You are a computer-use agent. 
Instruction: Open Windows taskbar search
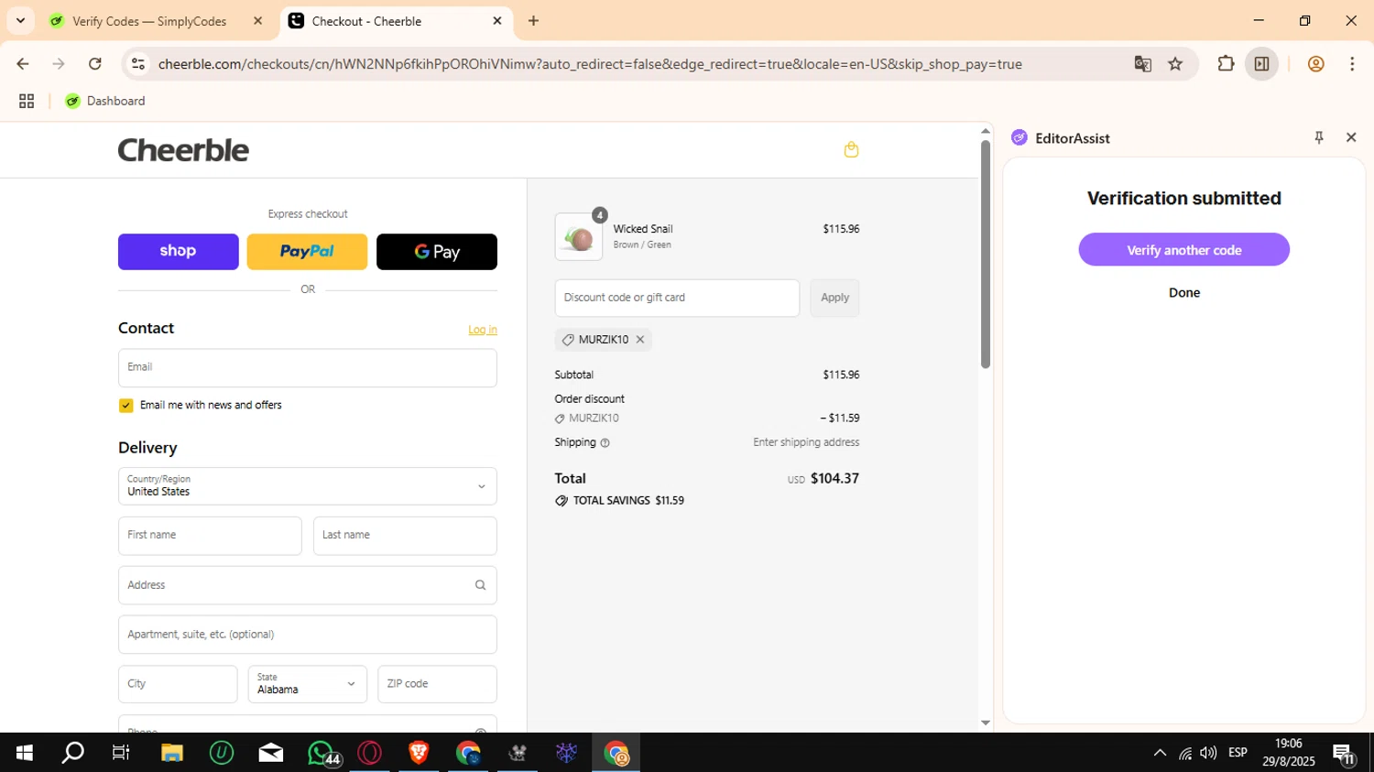tap(72, 753)
